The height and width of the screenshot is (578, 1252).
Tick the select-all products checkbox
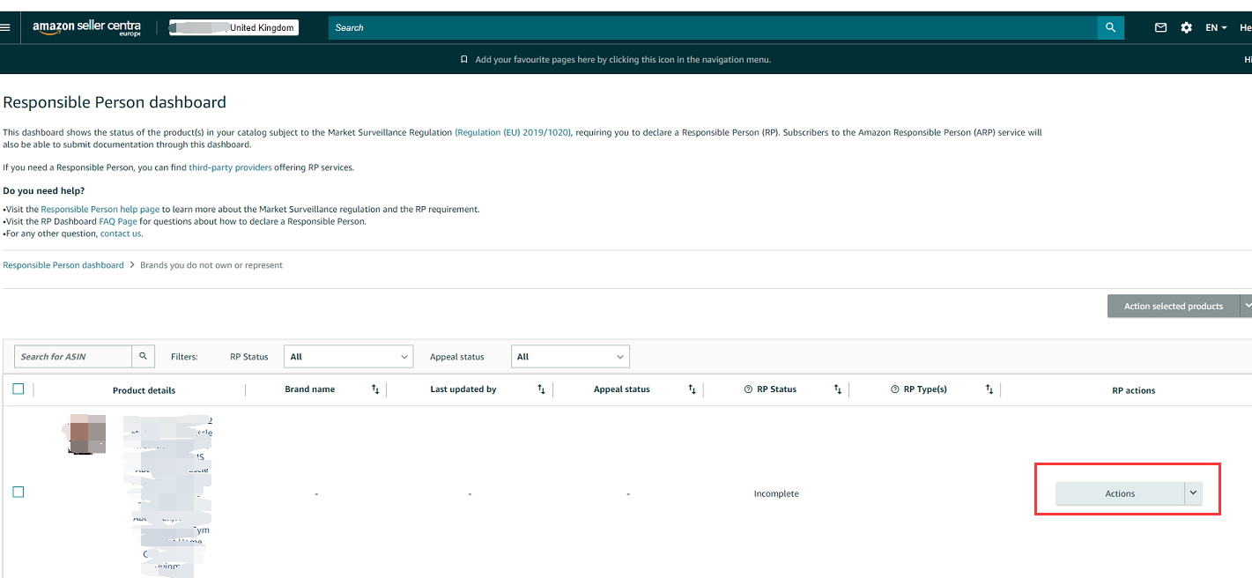click(x=19, y=389)
